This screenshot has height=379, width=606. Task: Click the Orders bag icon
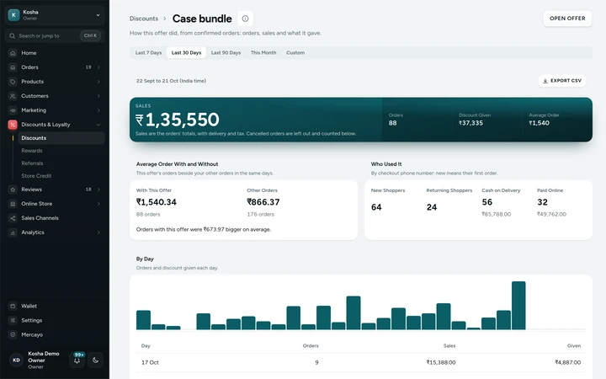pos(13,67)
